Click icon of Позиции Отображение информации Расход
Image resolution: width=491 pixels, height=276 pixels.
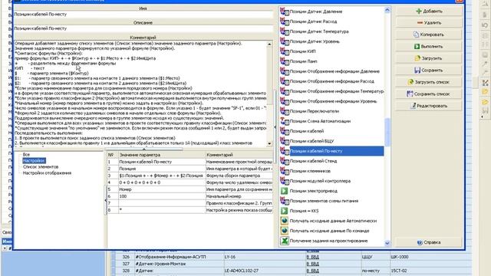tap(285, 81)
